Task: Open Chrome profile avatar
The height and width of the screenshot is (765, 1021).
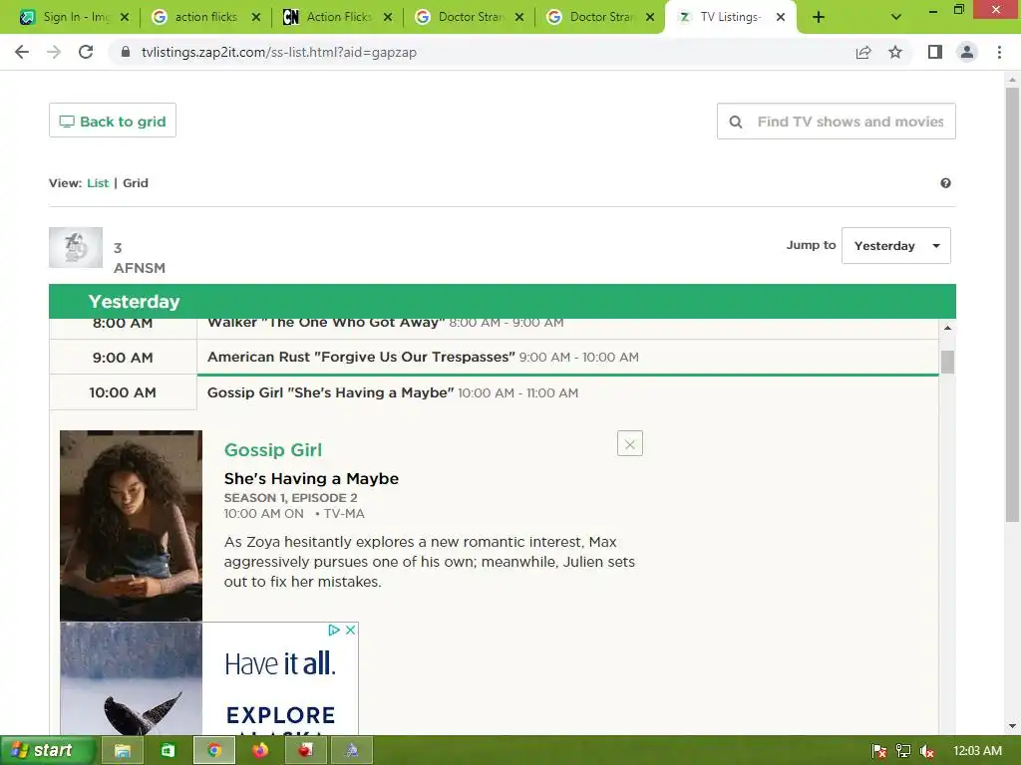Action: pos(967,52)
